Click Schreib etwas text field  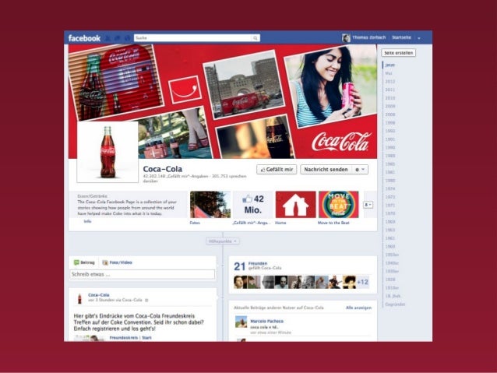coord(142,274)
